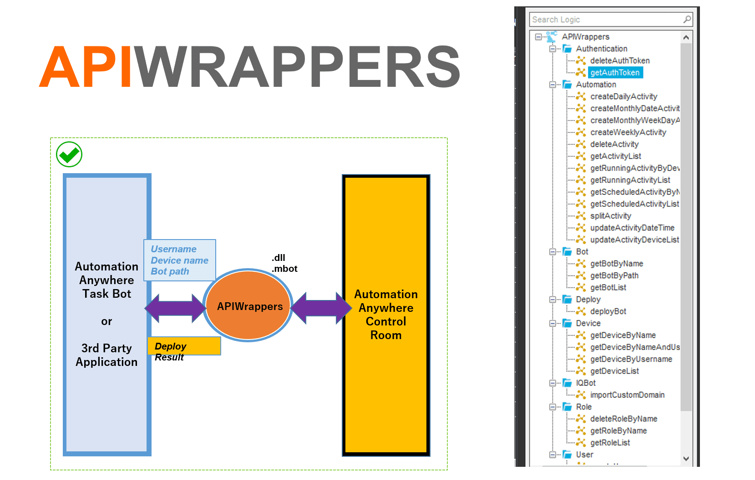The width and height of the screenshot is (755, 480).
Task: Click the magnifier icon in Search Logic box
Action: coord(687,19)
